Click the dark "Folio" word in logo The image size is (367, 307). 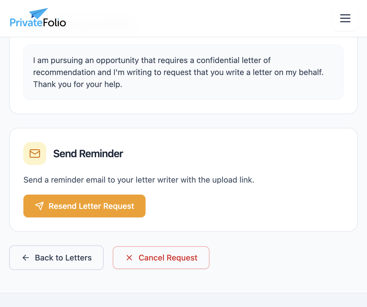(55, 23)
